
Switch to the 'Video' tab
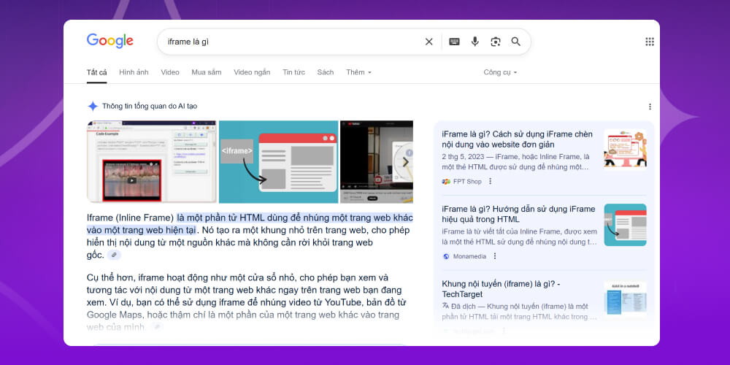point(170,72)
